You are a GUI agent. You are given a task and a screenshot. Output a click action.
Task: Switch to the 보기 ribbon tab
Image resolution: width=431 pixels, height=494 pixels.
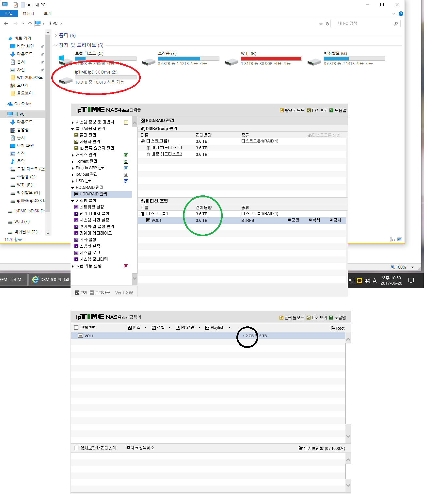[48, 13]
